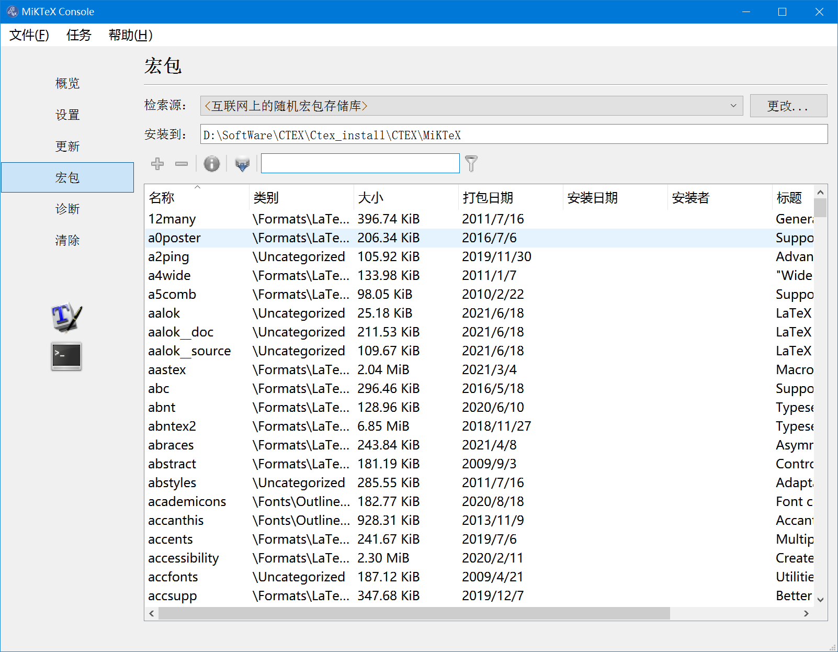This screenshot has height=652, width=838.
Task: Select the accents package row
Action: [479, 539]
